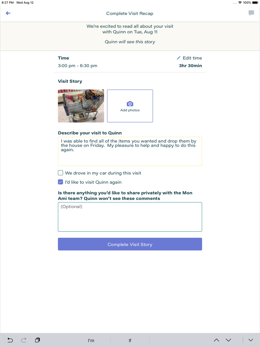Select the "If" keyboard suggestion
This screenshot has height=347, width=260.
[130, 340]
